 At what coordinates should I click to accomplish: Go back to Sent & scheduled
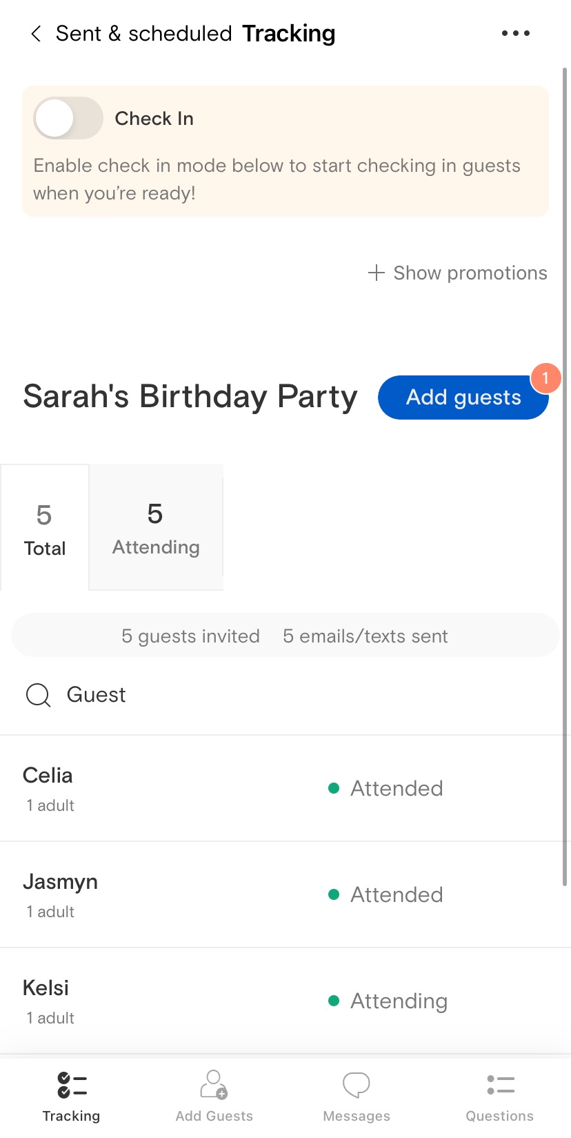pyautogui.click(x=143, y=33)
